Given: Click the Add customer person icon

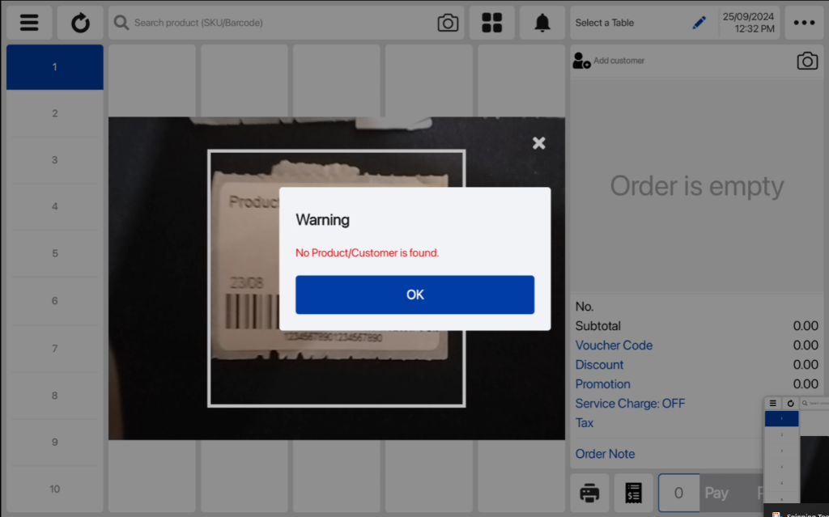Looking at the screenshot, I should [x=581, y=60].
